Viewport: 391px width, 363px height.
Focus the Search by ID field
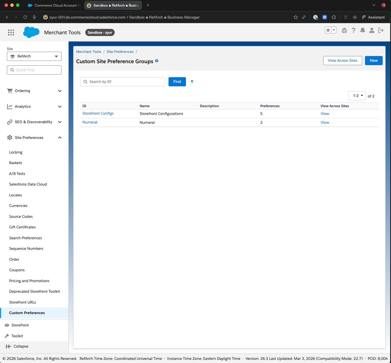click(122, 82)
